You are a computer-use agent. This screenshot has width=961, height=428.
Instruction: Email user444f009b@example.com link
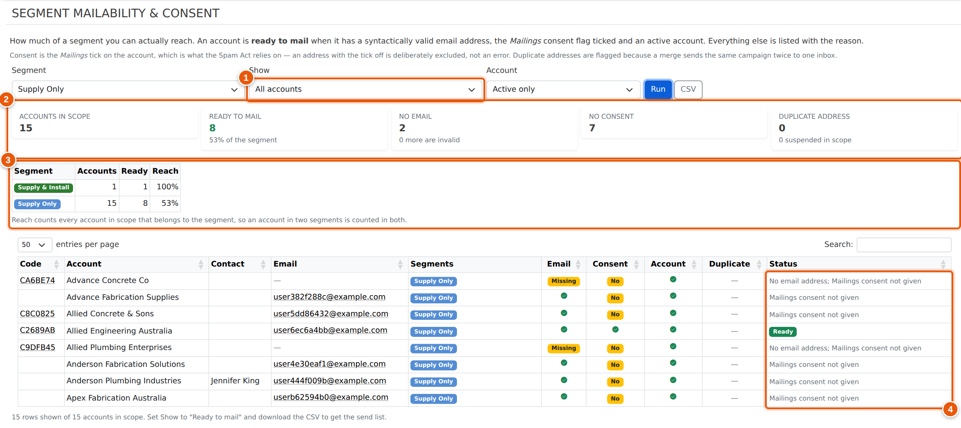coord(330,381)
